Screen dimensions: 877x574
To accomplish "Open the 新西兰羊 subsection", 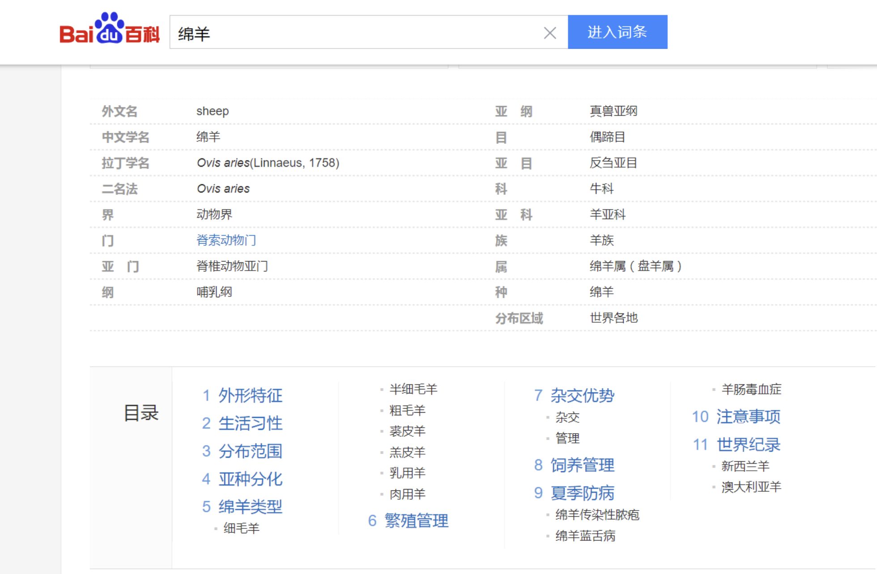I will coord(745,467).
